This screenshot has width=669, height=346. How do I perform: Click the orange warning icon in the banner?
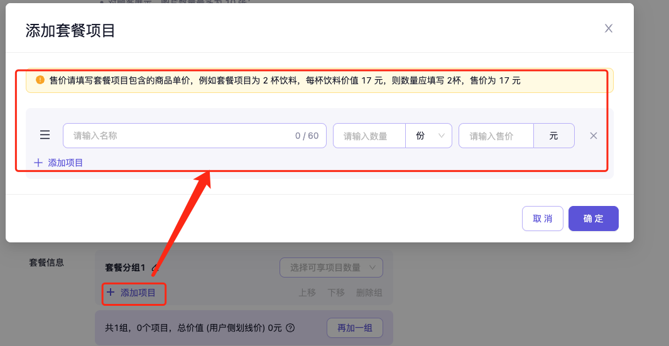coord(40,80)
